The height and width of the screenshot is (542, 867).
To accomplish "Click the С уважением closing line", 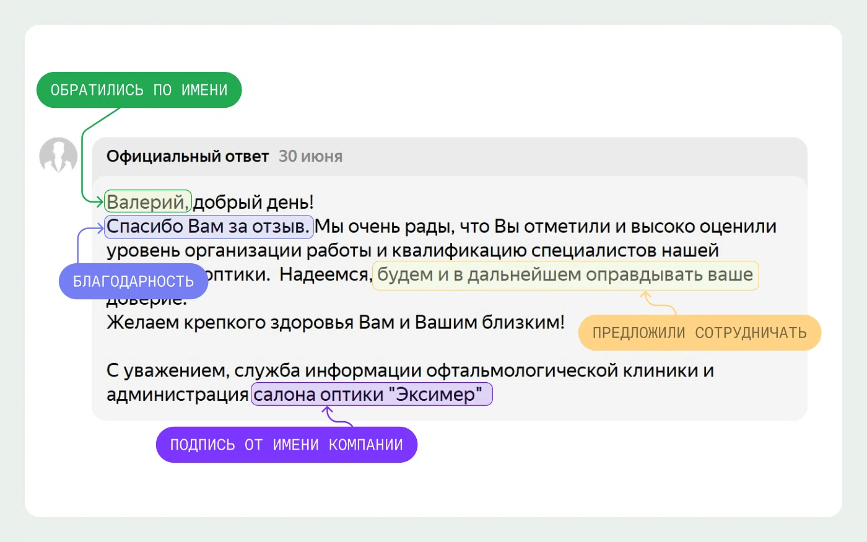I will pyautogui.click(x=409, y=370).
